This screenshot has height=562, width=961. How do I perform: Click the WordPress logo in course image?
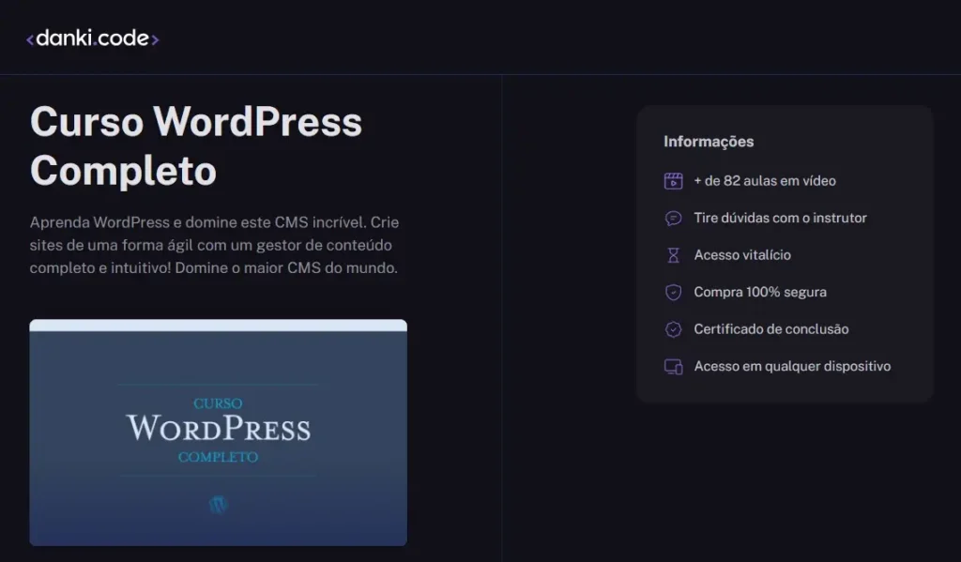tap(218, 505)
